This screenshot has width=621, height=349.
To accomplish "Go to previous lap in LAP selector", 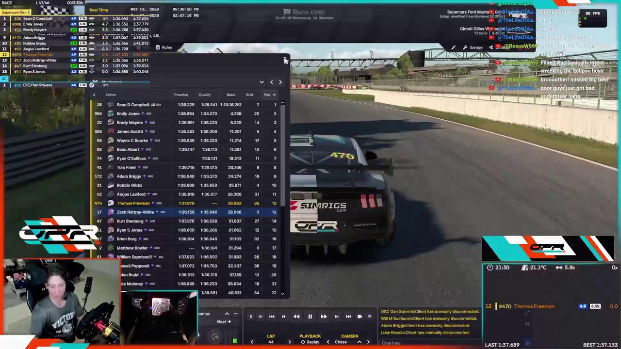I will tap(252, 342).
